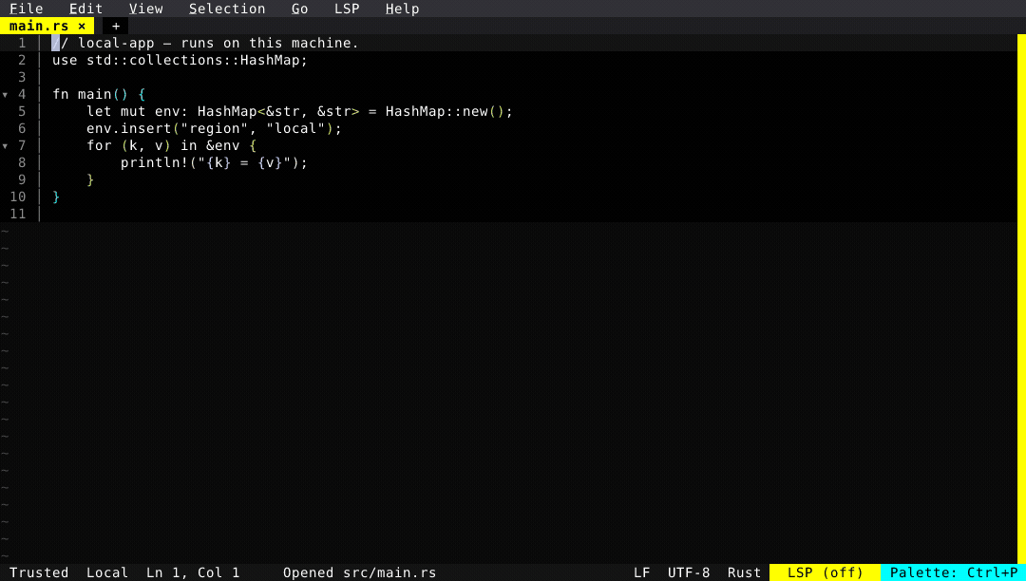Collapse the for loop fold arrow
Image resolution: width=1026 pixels, height=581 pixels.
coord(6,146)
